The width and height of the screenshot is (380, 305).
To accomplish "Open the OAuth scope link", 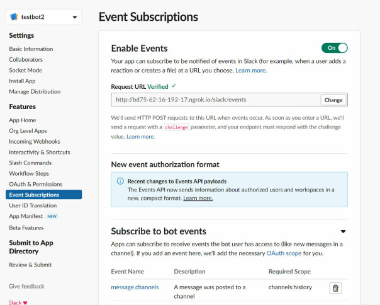I will 284,253.
